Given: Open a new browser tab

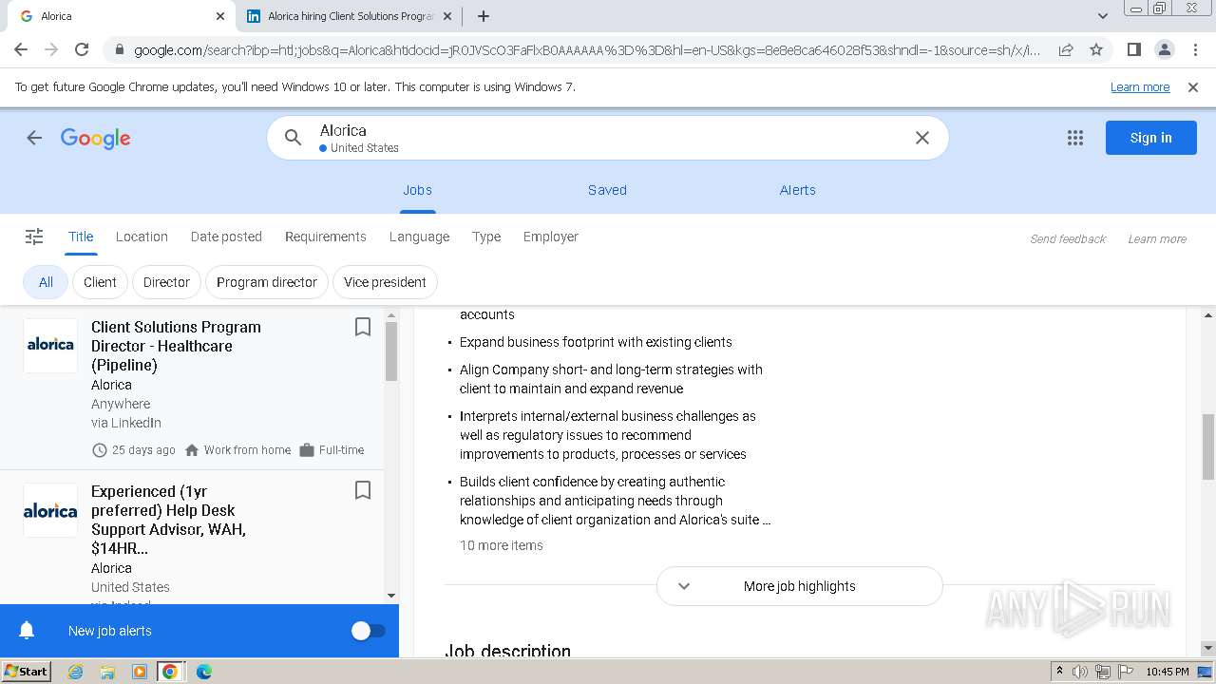Looking at the screenshot, I should pyautogui.click(x=484, y=16).
